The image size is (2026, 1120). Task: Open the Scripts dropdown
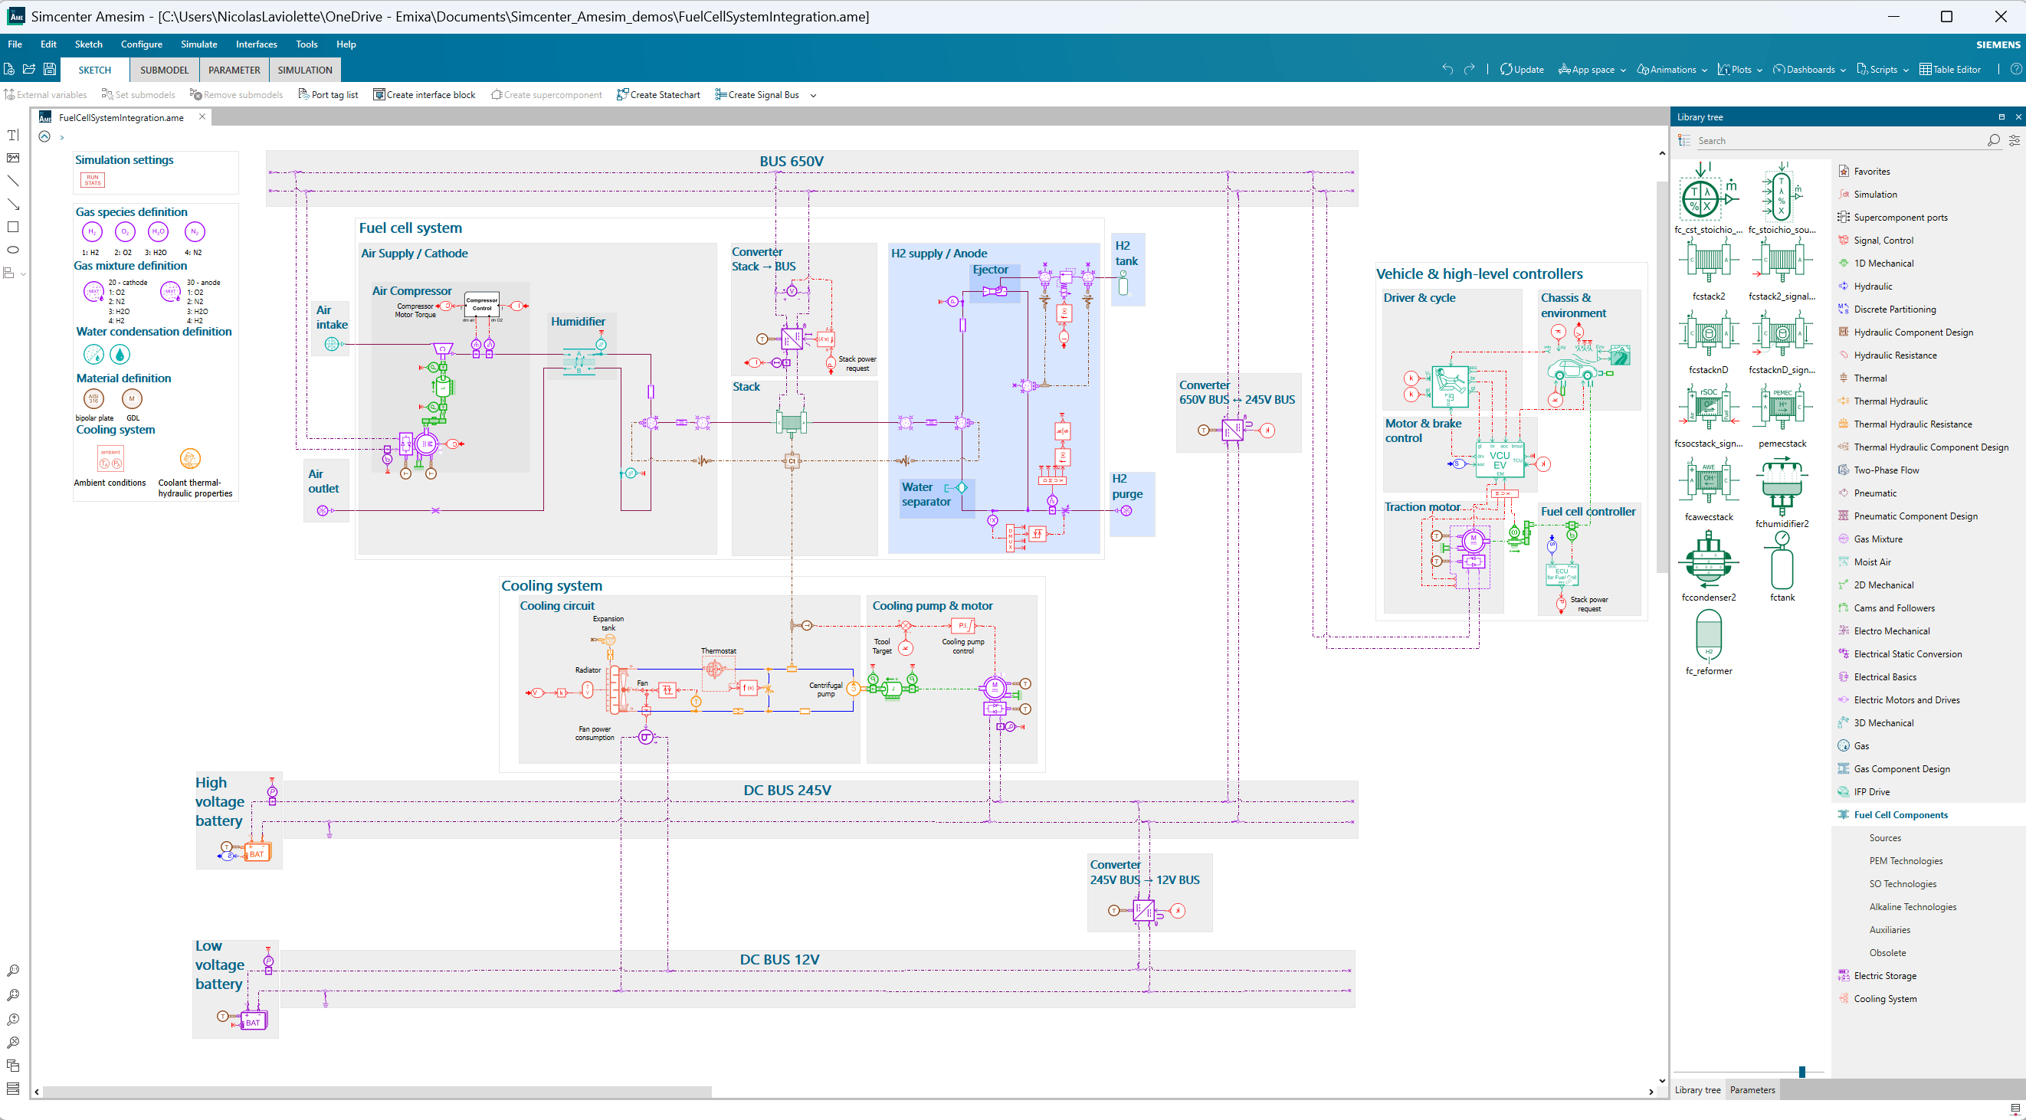coord(1882,69)
